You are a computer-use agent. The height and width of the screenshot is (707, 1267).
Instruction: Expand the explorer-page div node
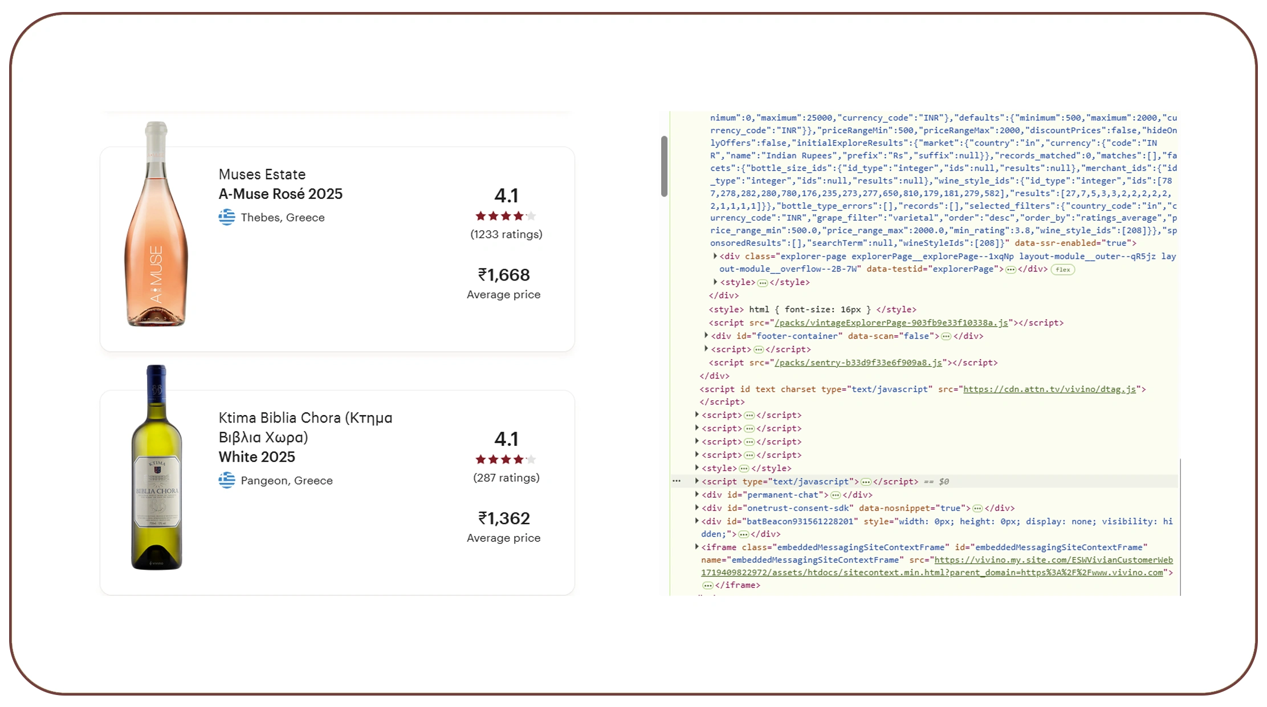click(x=715, y=257)
